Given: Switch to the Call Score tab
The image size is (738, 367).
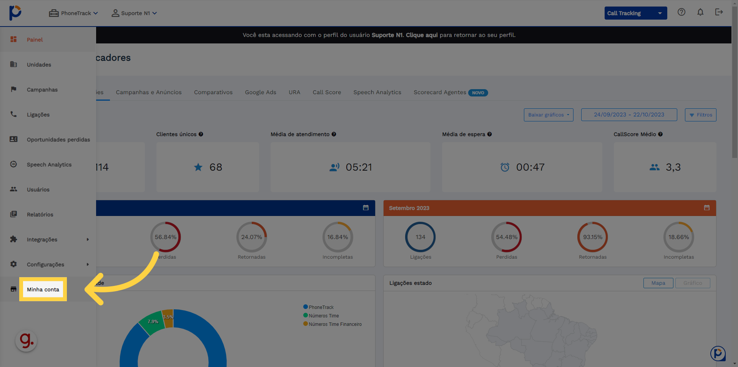Looking at the screenshot, I should click(327, 92).
